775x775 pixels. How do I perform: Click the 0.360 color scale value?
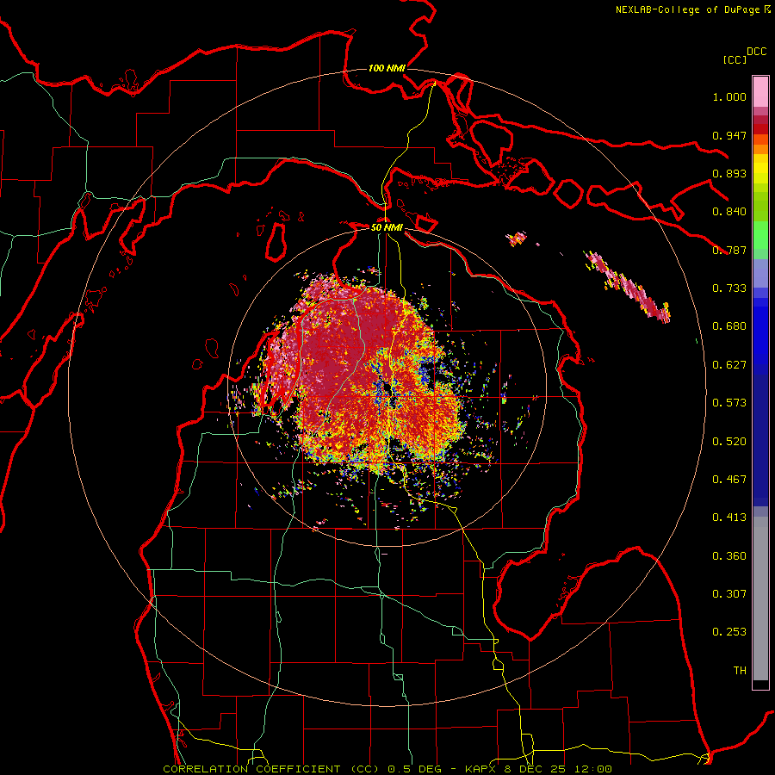pos(729,556)
